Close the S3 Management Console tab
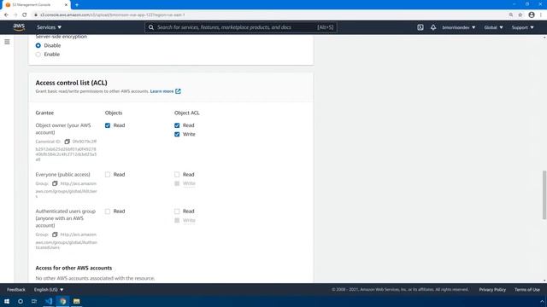 coord(66,5)
